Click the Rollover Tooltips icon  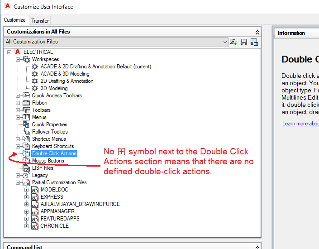26,132
